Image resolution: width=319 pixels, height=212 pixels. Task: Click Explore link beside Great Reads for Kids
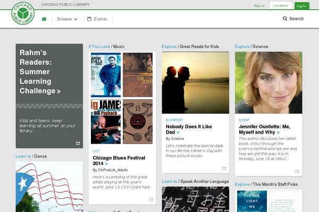click(x=169, y=47)
